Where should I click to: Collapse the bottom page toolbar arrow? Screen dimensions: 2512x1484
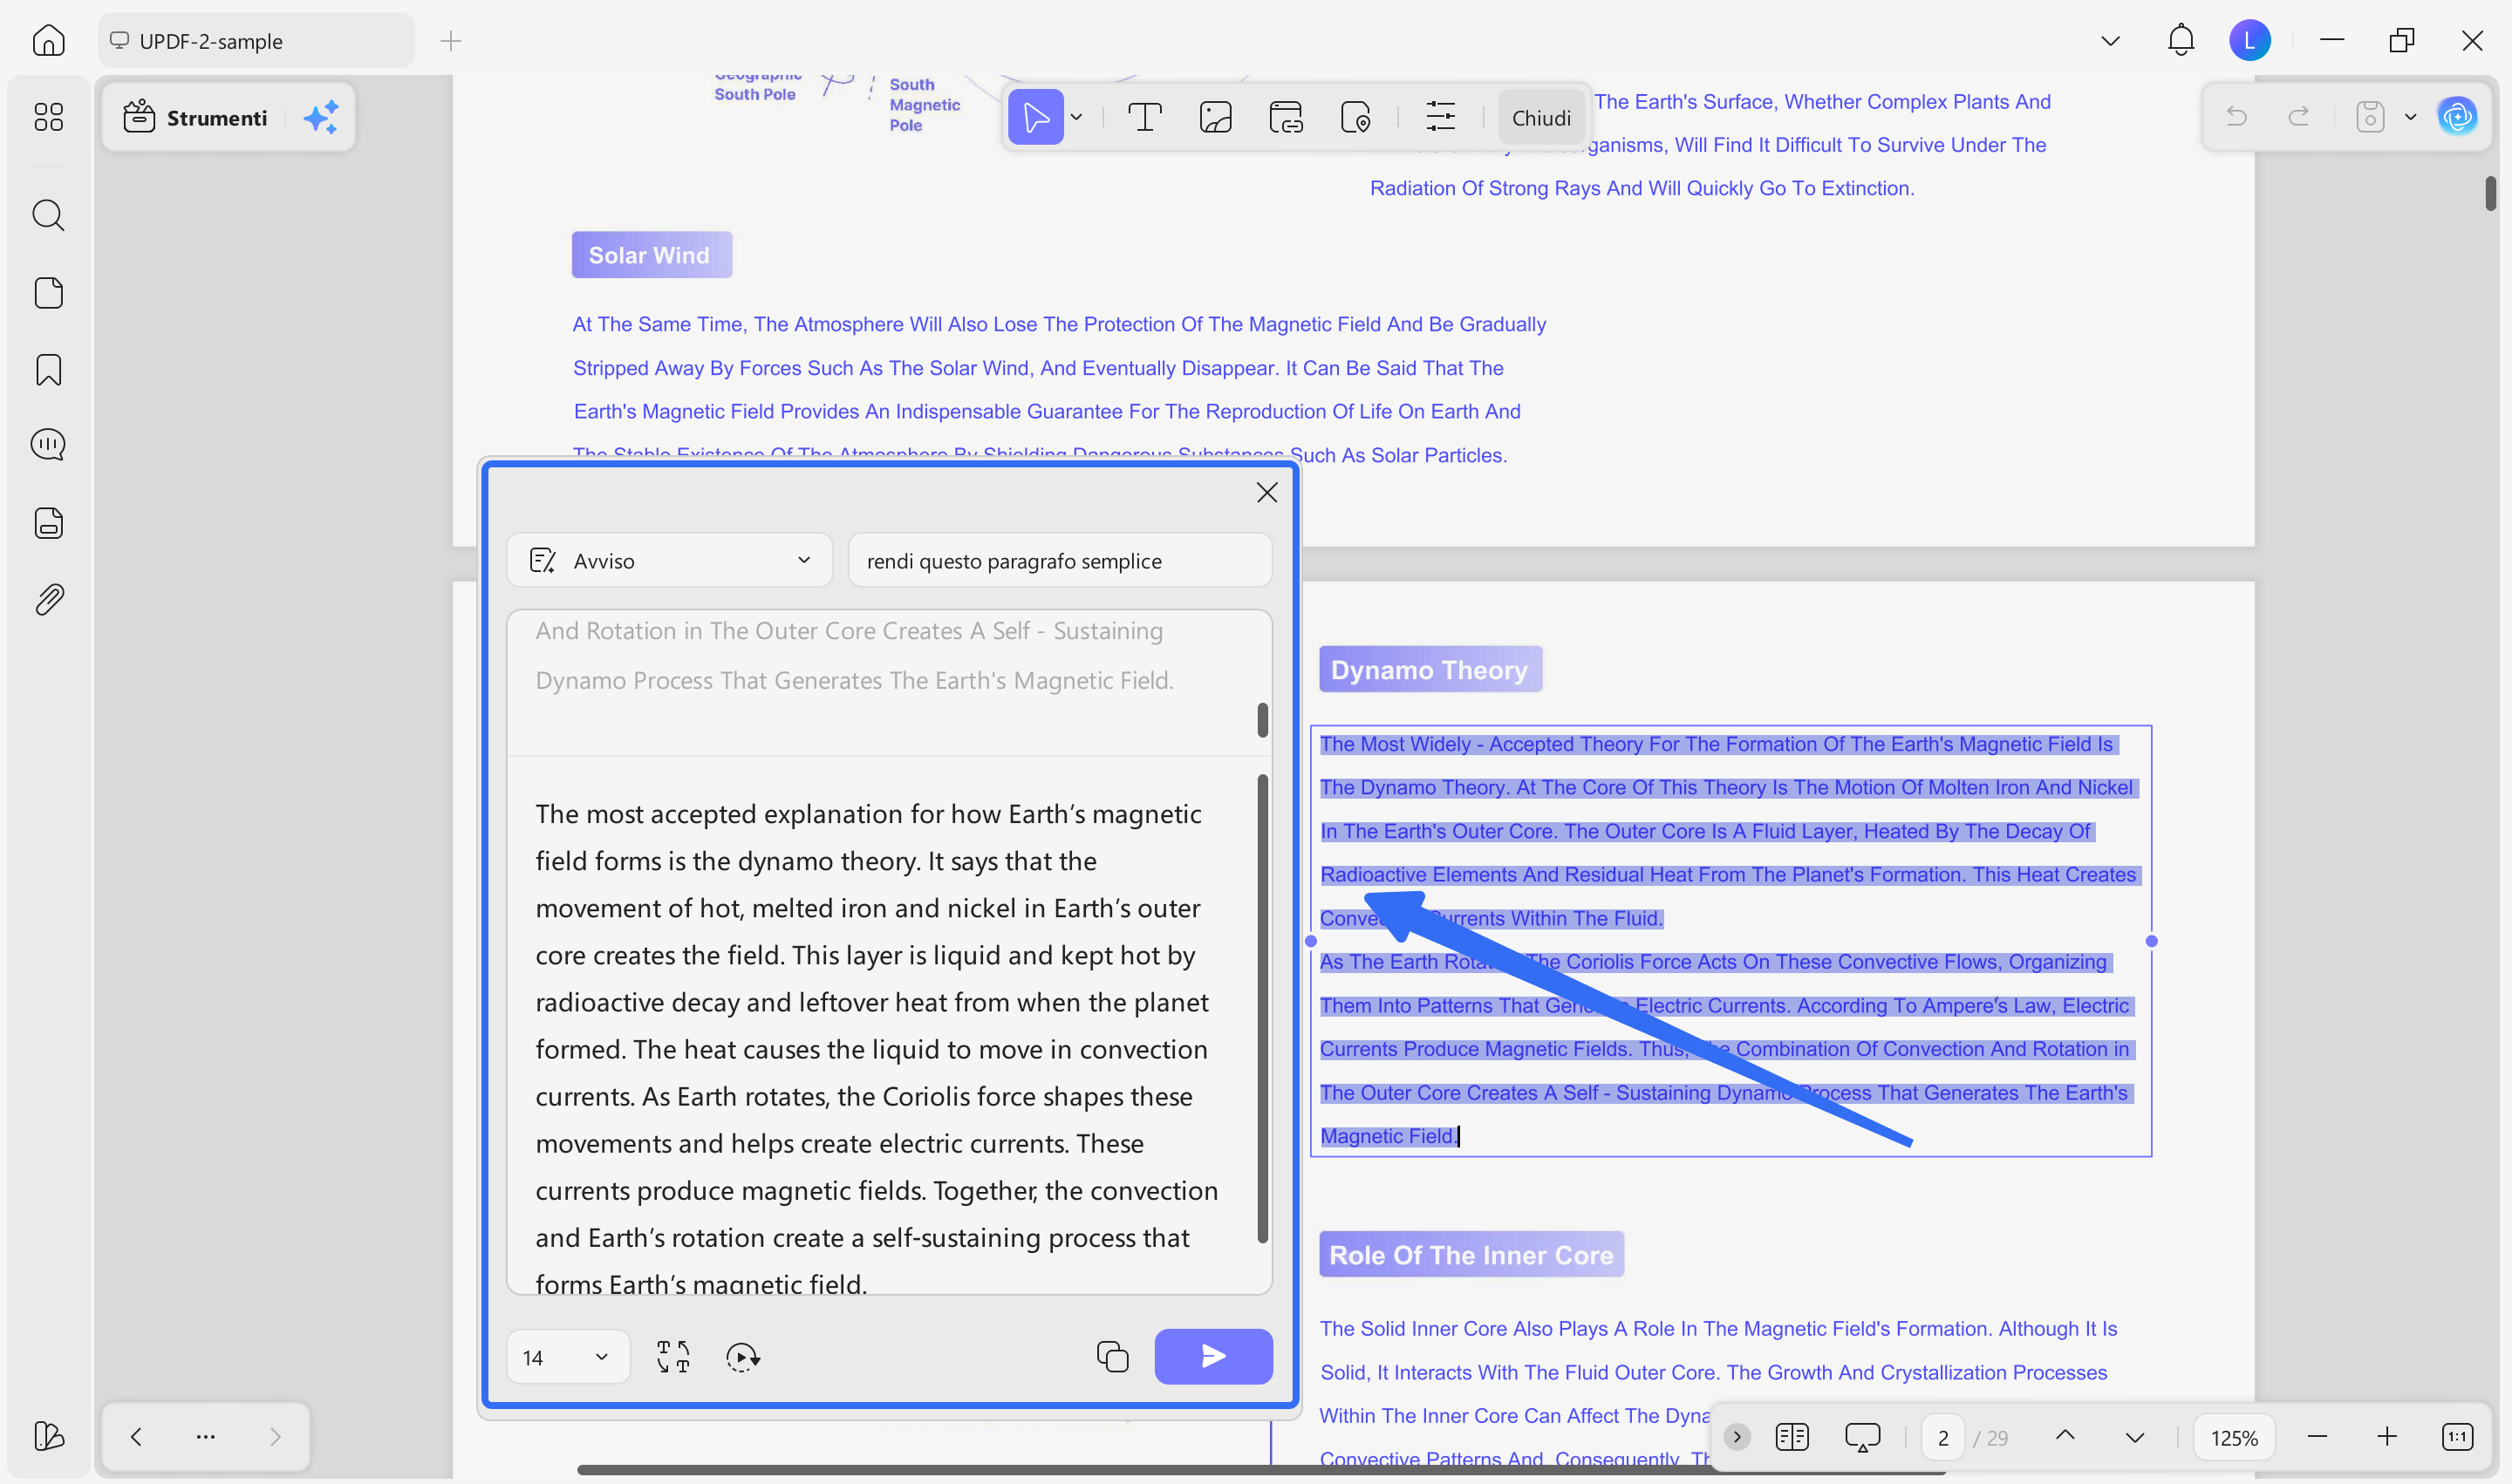pos(1737,1437)
